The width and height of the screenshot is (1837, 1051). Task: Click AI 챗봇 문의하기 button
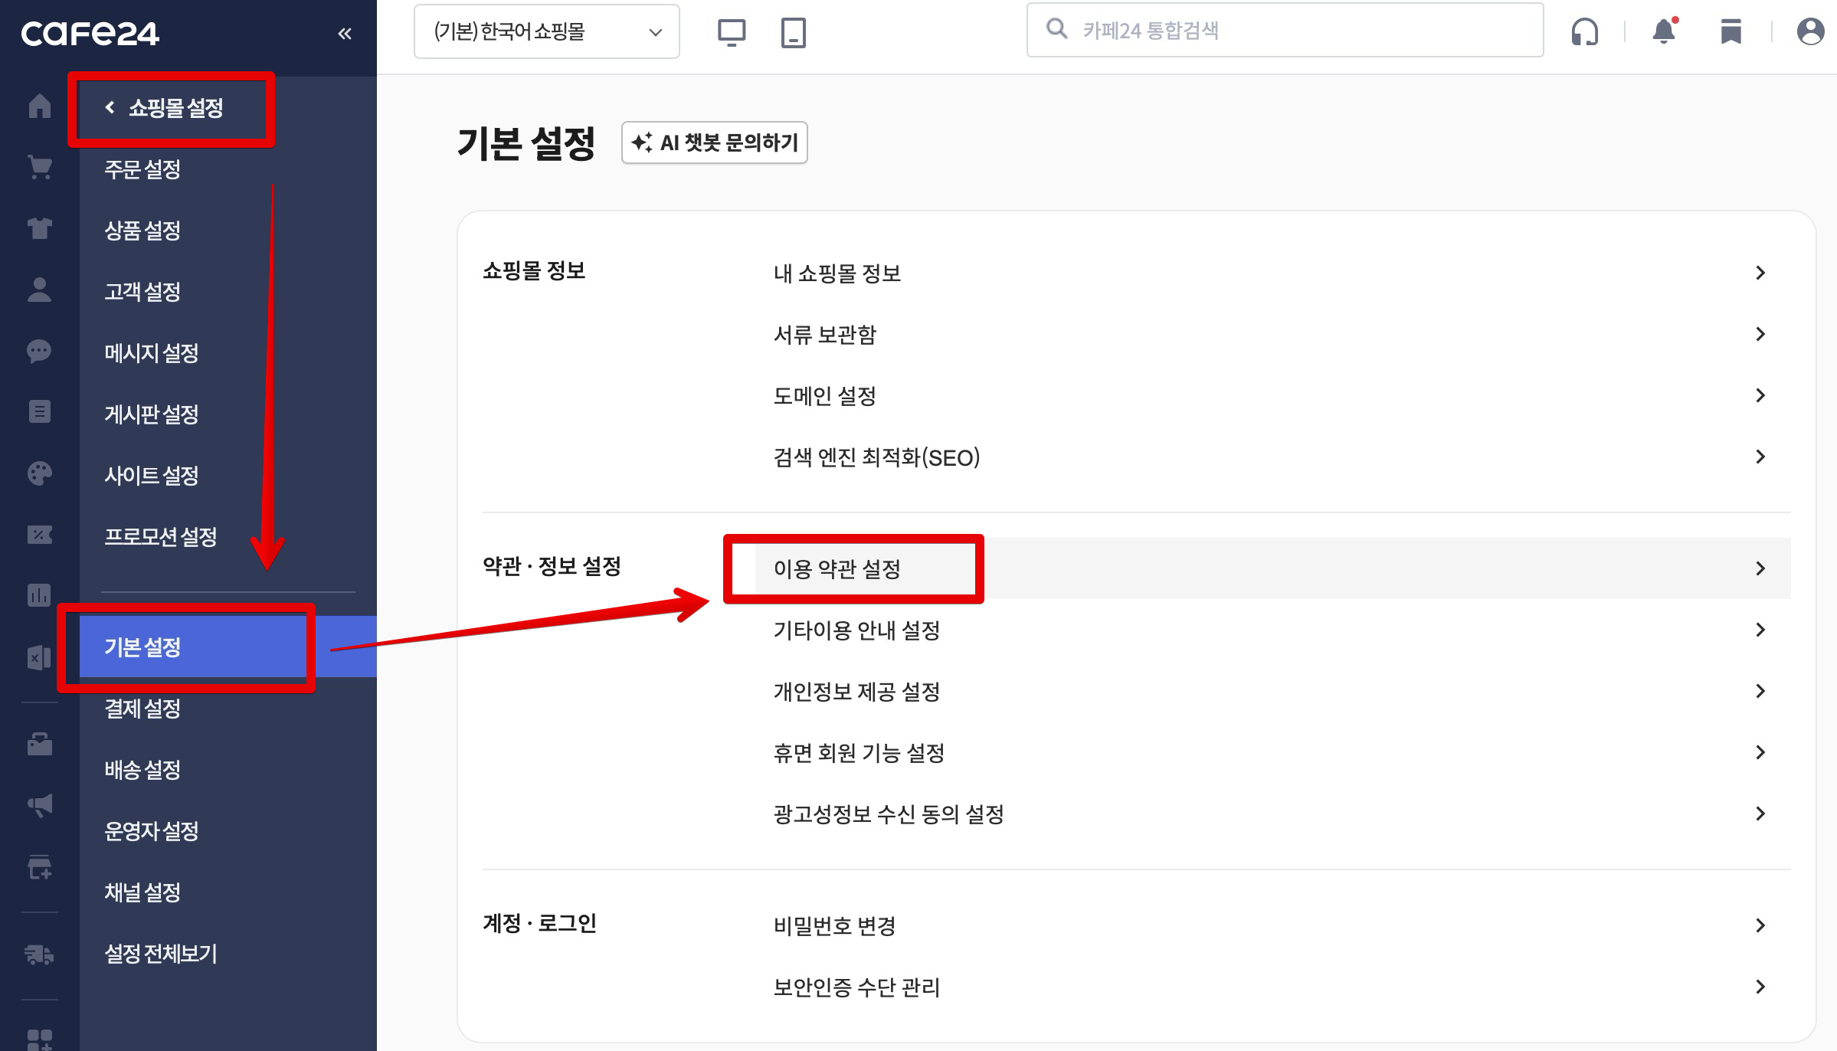pos(714,142)
